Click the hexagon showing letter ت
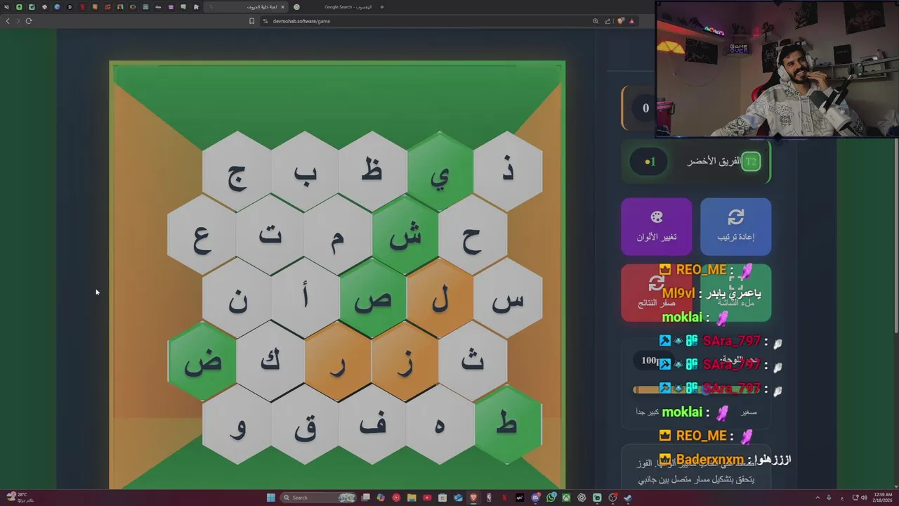899x506 pixels. 271,235
